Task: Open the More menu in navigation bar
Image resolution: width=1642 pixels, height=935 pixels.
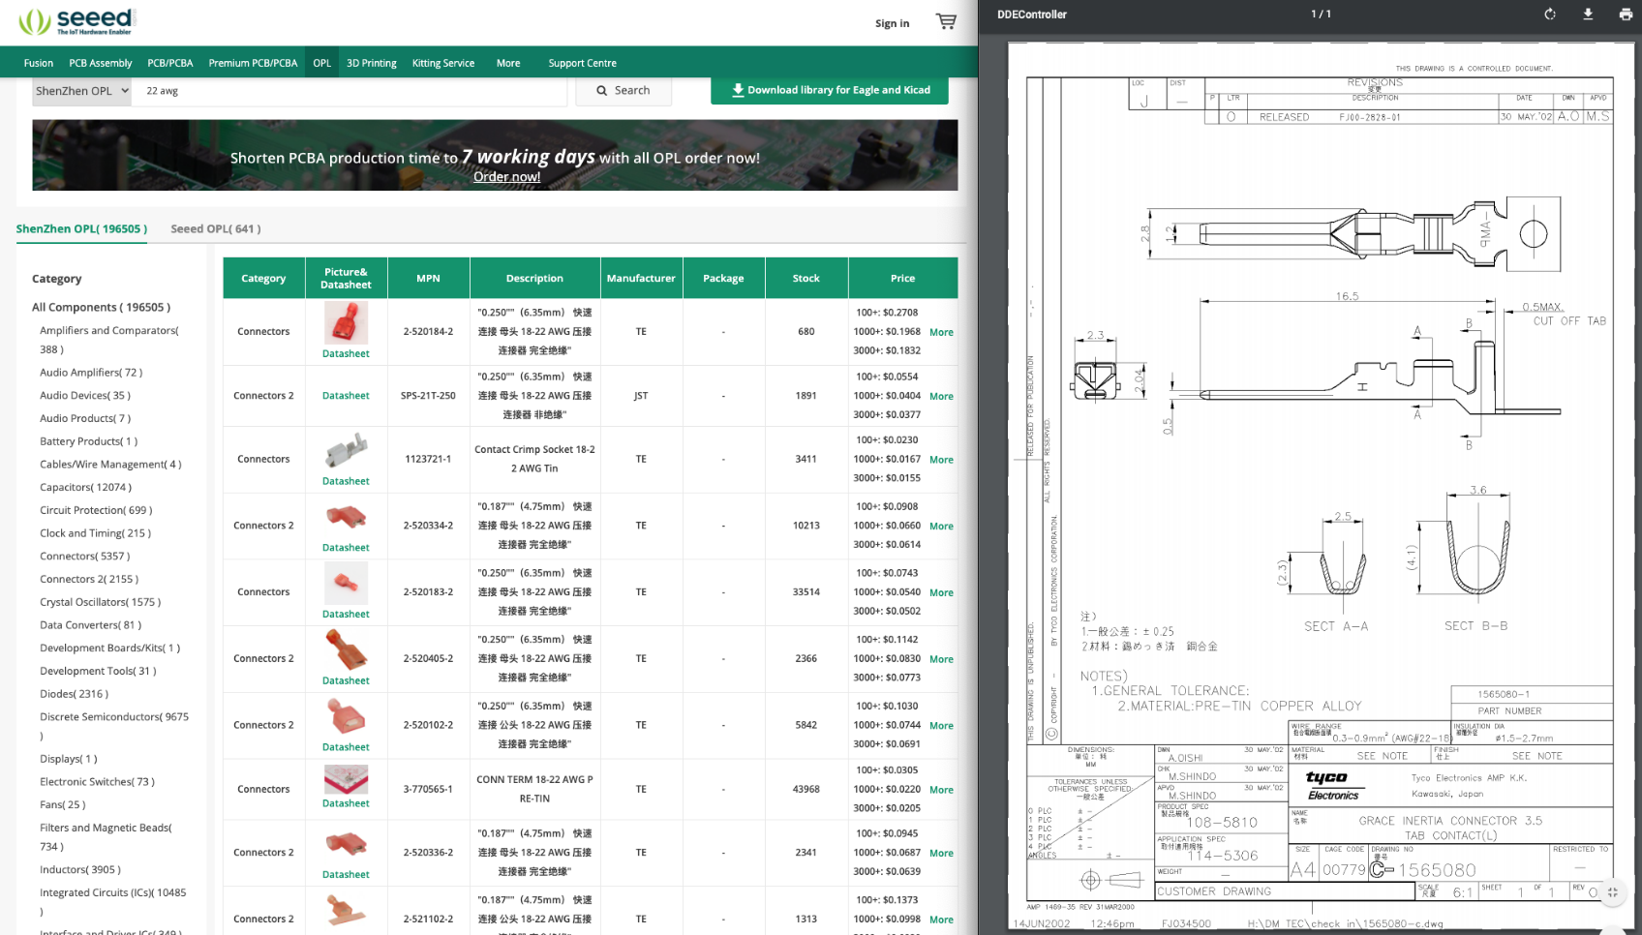Action: 508,63
